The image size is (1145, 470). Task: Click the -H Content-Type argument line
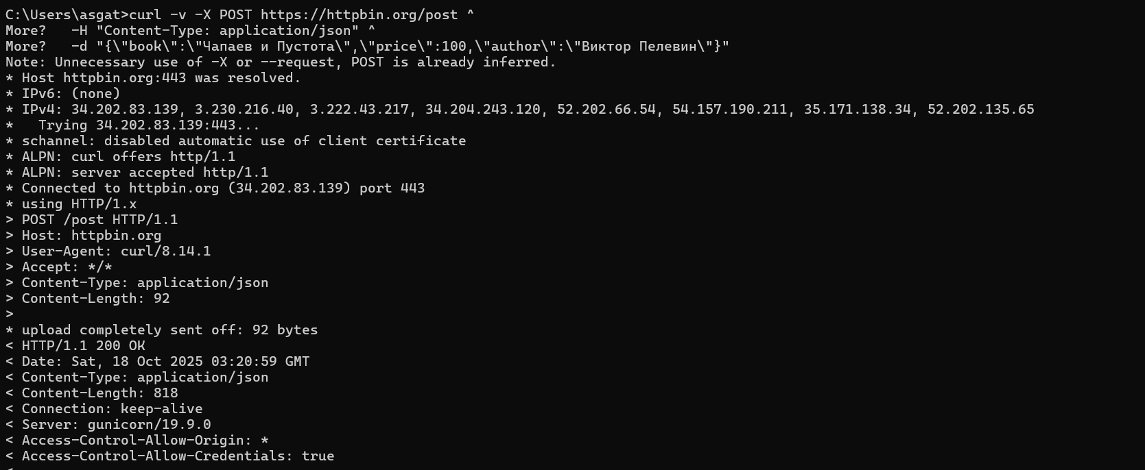(223, 30)
